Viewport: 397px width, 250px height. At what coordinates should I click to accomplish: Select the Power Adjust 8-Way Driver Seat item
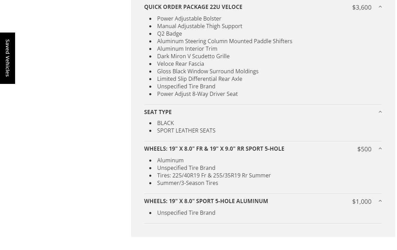197,94
